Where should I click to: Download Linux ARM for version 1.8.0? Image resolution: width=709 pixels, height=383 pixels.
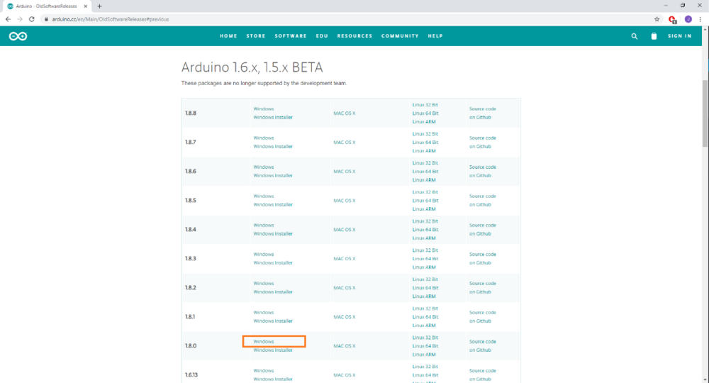pyautogui.click(x=424, y=355)
